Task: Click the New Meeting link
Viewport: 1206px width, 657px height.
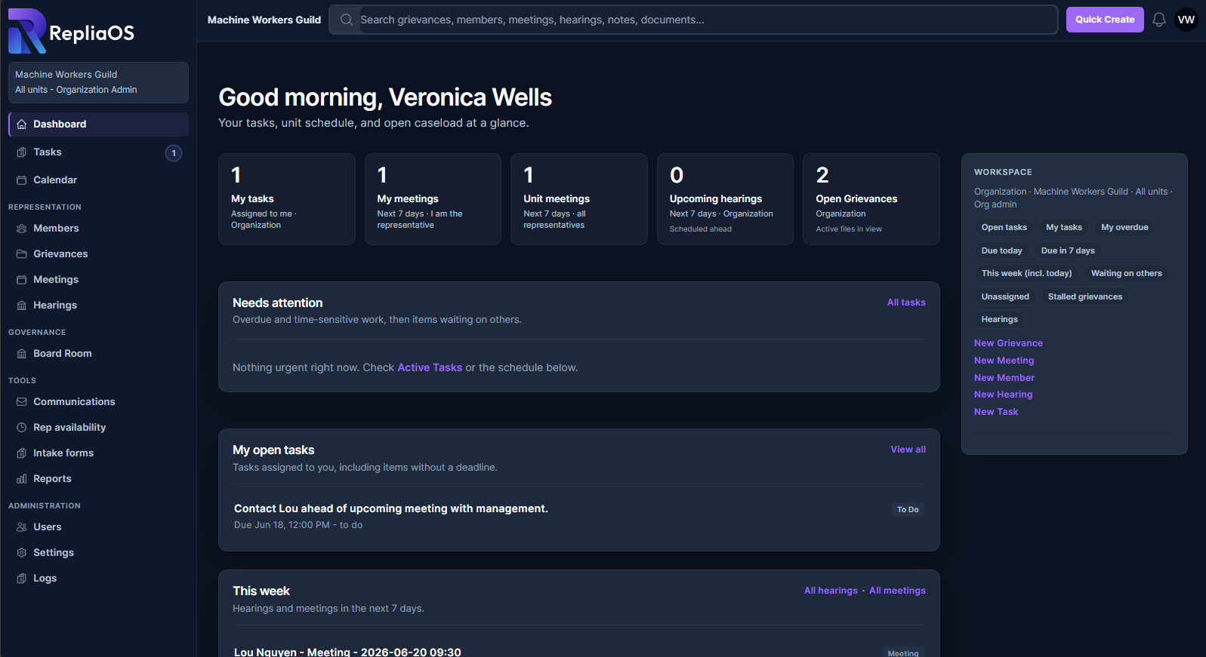Action: click(x=1004, y=361)
